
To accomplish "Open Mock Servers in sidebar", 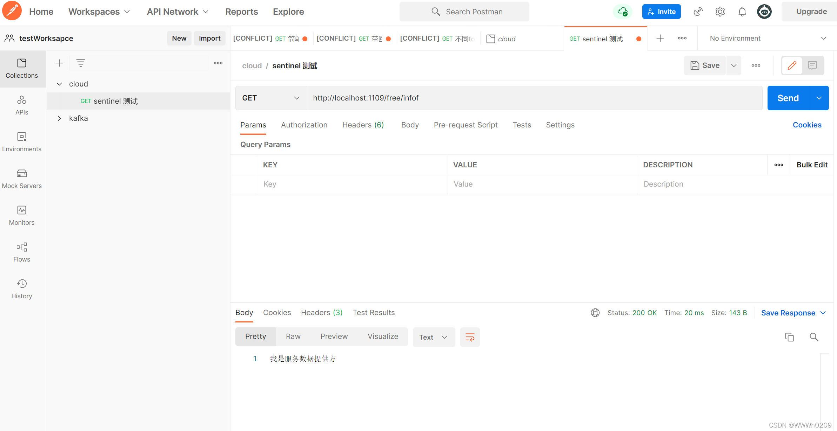I will (x=22, y=179).
